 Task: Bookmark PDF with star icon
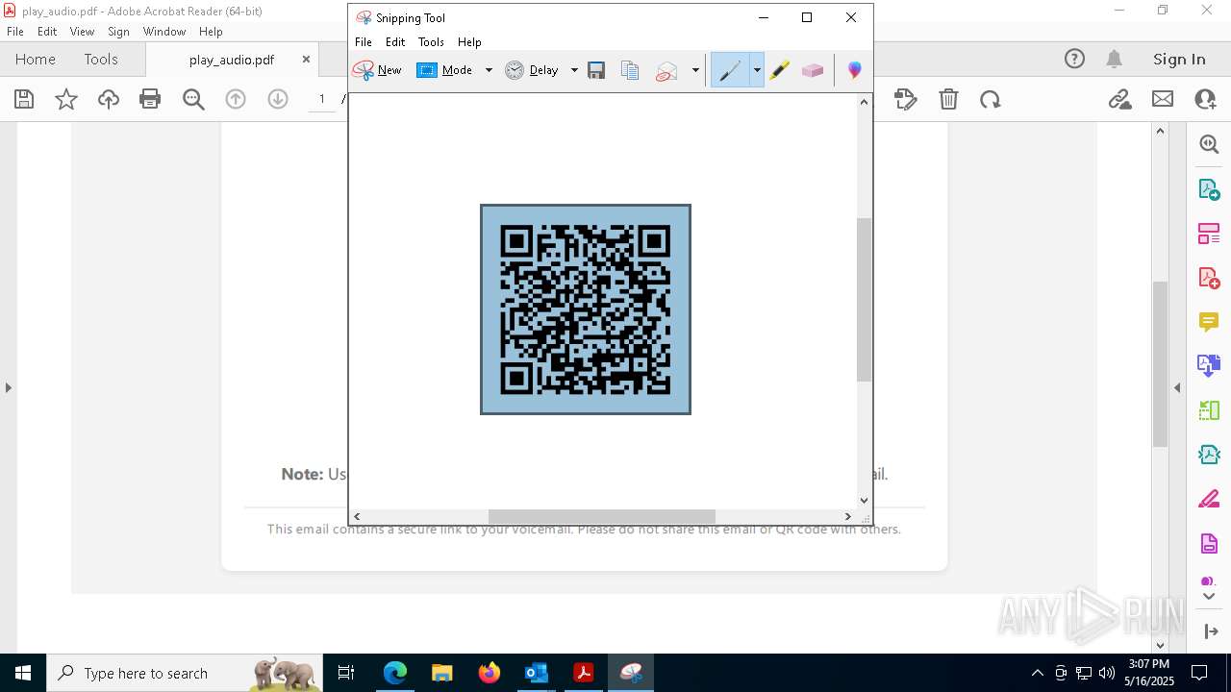point(66,99)
